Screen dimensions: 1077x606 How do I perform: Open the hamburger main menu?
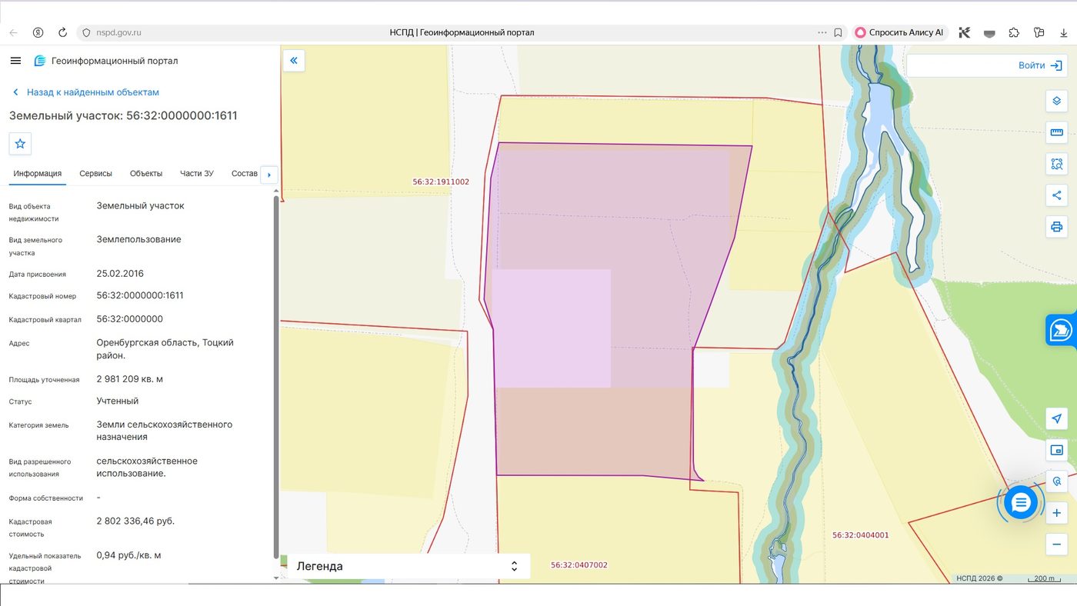click(15, 61)
